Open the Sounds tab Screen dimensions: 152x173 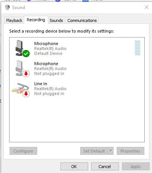pos(56,20)
